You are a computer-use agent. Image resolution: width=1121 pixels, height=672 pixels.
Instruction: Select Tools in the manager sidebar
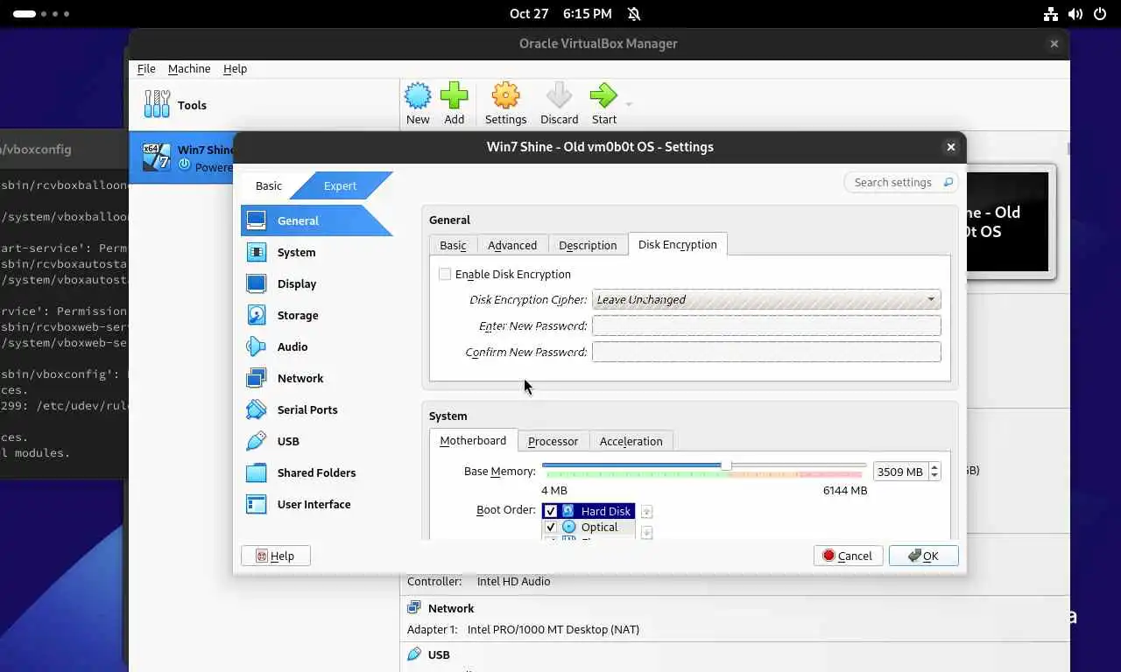coord(263,105)
